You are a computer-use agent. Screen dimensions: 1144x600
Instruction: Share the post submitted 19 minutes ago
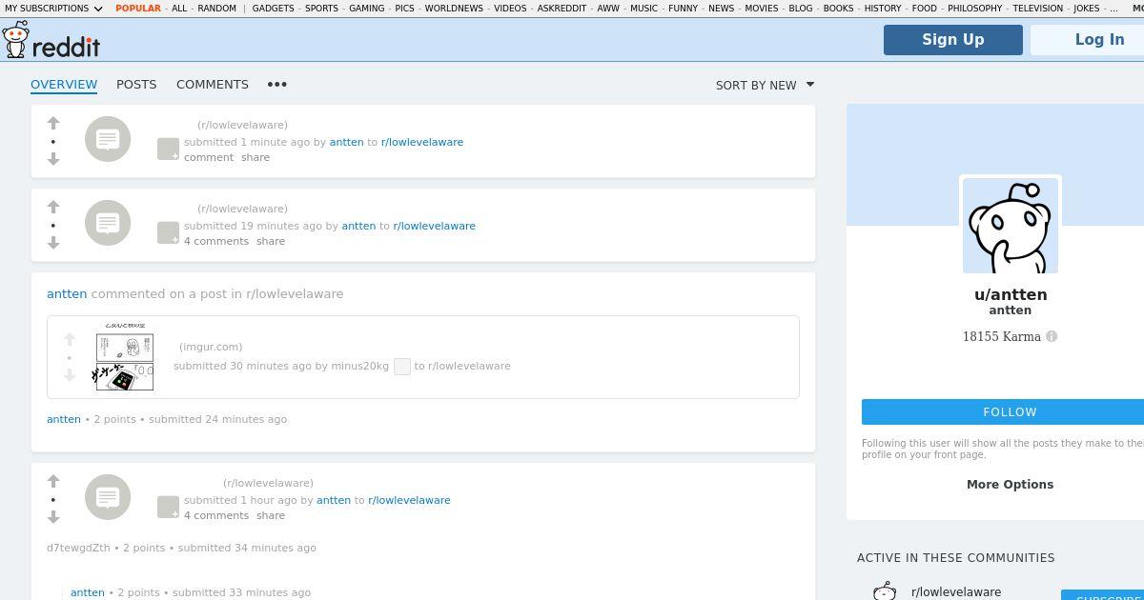click(x=271, y=241)
